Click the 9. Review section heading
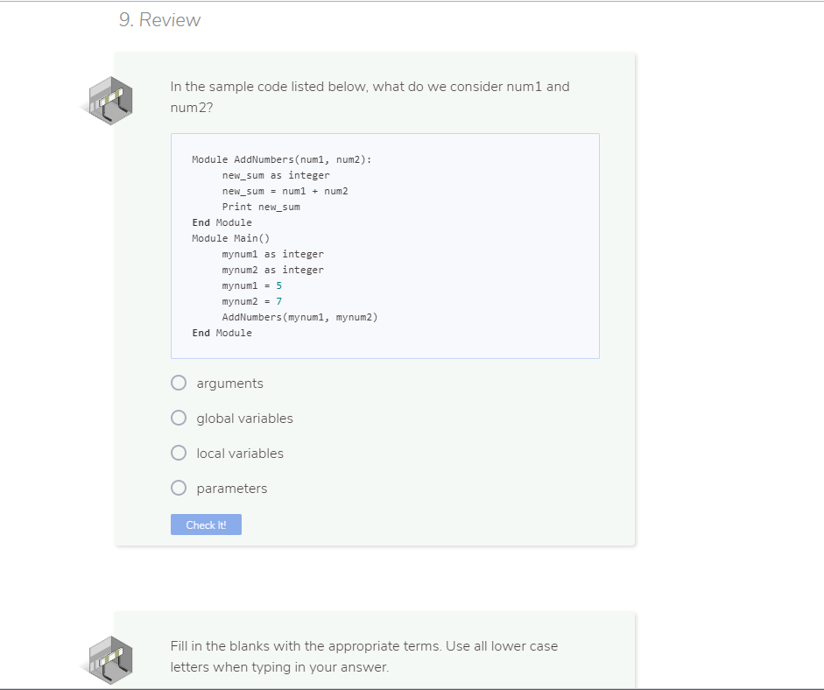Screen dimensions: 824x690 pyautogui.click(x=159, y=19)
